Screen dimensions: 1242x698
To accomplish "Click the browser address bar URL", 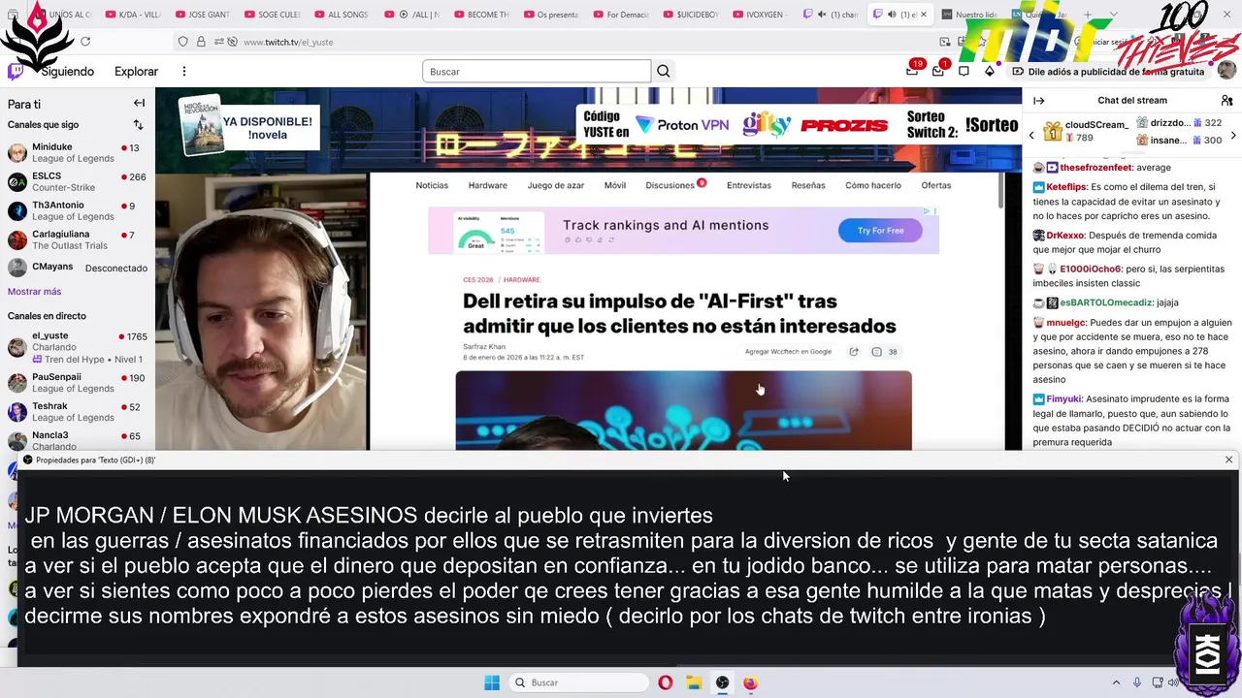I will coord(288,43).
